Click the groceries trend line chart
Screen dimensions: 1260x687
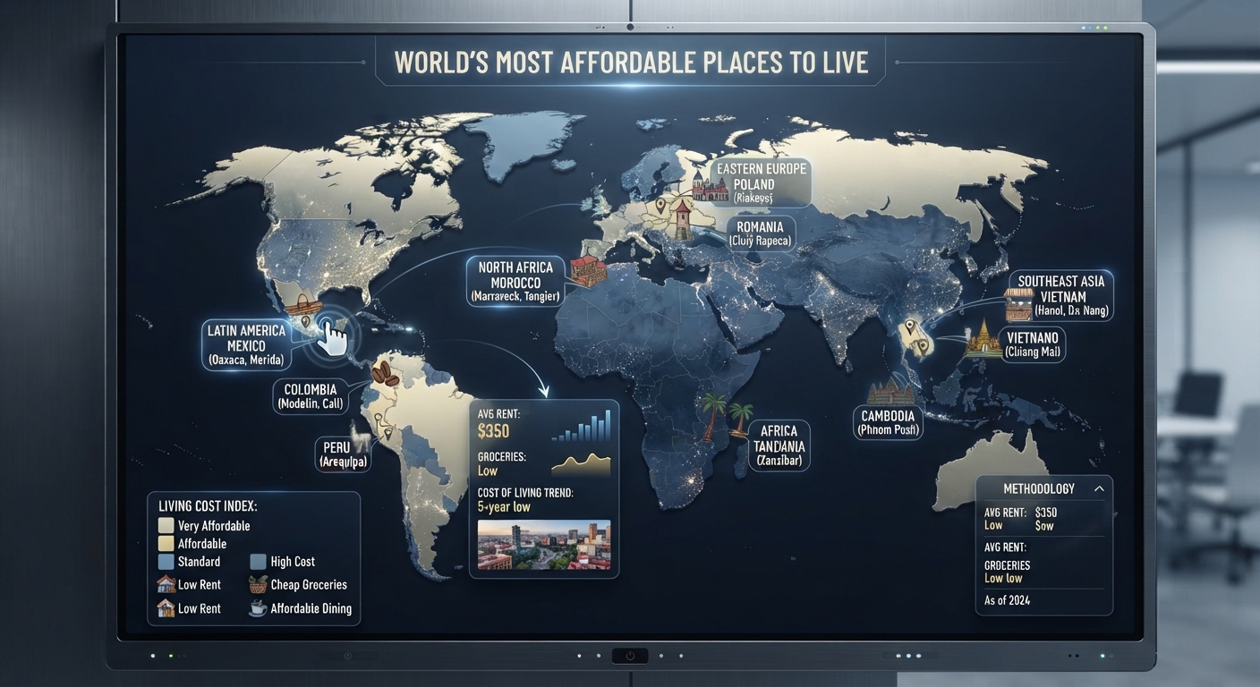(x=582, y=463)
